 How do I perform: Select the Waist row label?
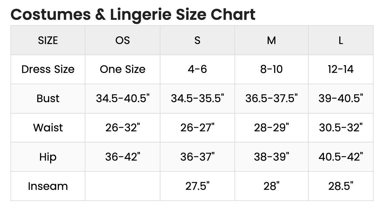(x=48, y=128)
